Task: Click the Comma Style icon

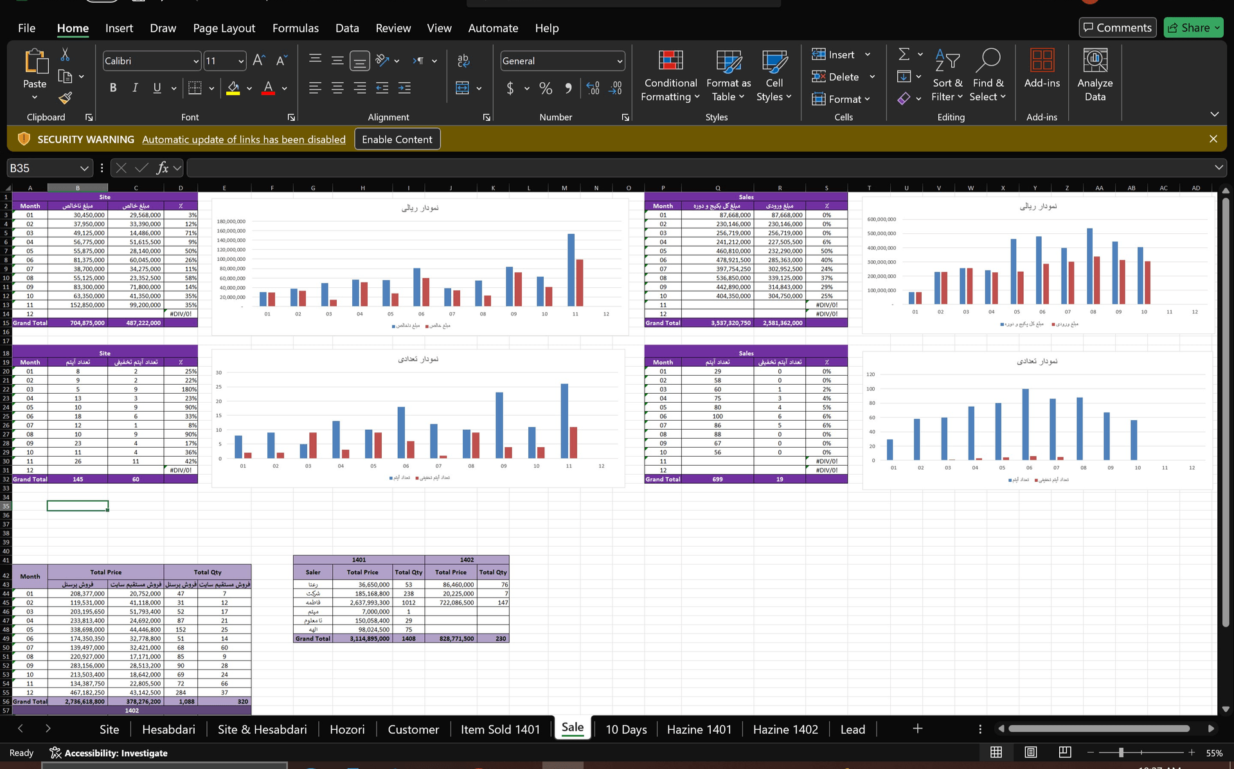Action: 568,88
